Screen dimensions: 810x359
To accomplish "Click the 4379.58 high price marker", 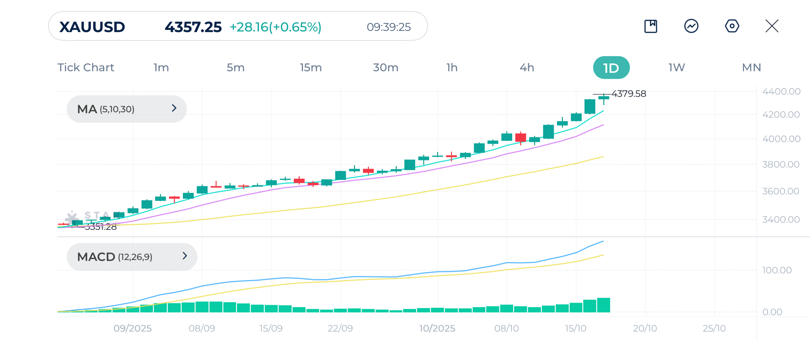I will (x=628, y=94).
